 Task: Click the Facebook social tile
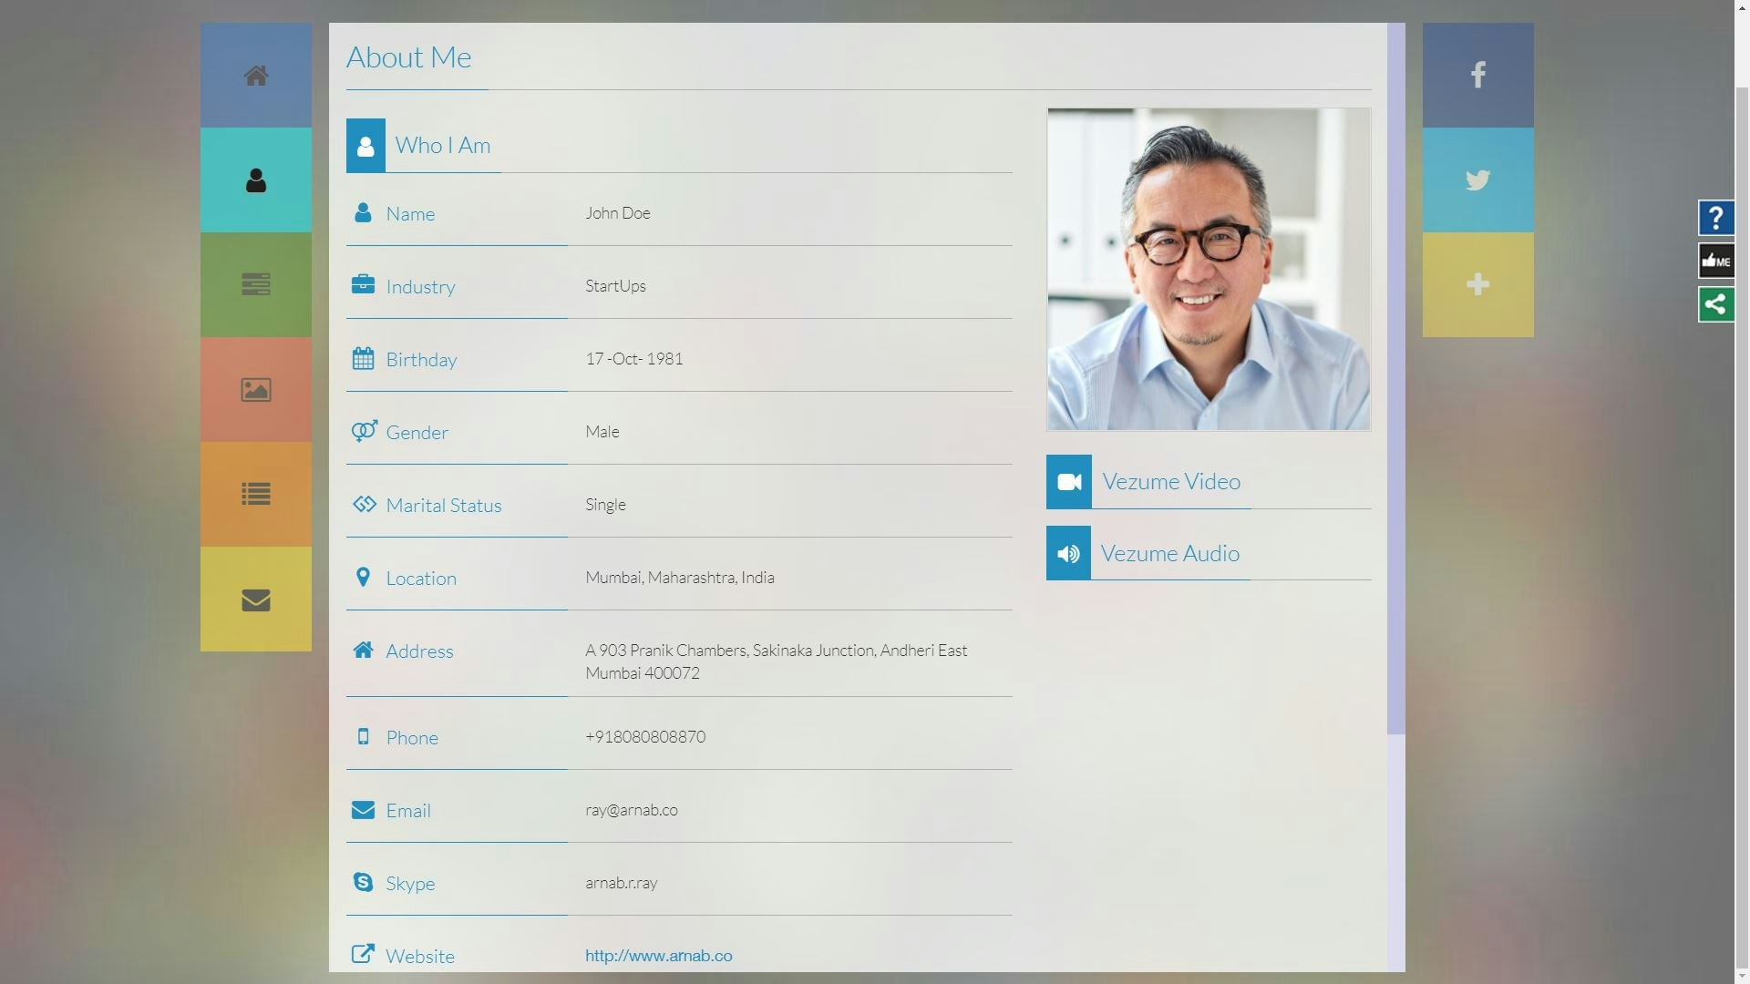pos(1477,75)
